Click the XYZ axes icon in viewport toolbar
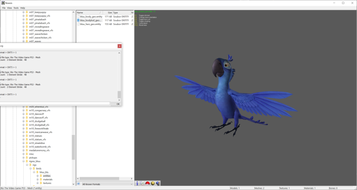Image resolution: width=357 pixels, height=190 pixels. 142,183
